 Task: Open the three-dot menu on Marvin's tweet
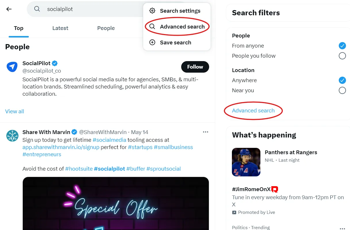[x=205, y=132]
